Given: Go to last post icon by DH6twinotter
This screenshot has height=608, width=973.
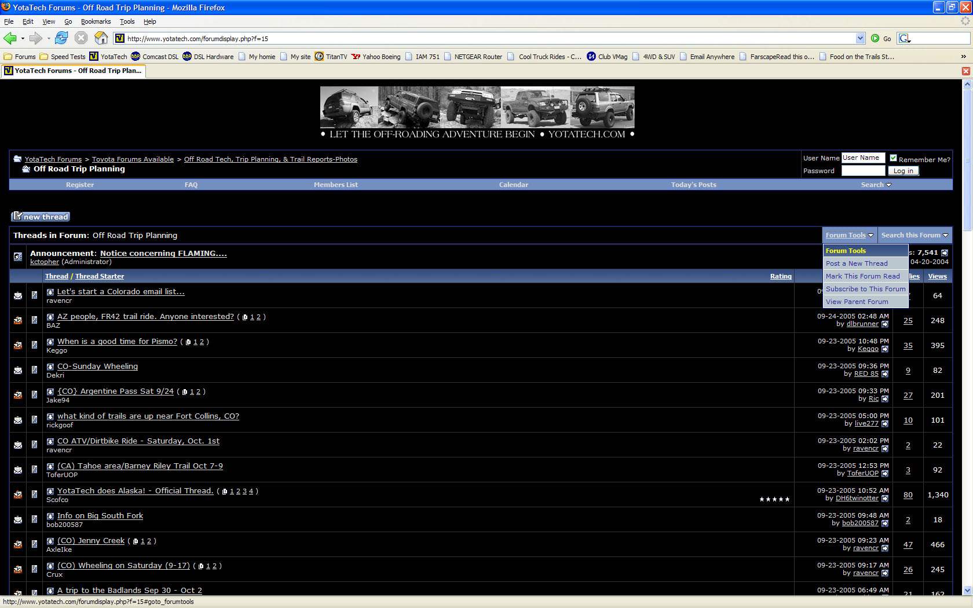Looking at the screenshot, I should pos(885,499).
